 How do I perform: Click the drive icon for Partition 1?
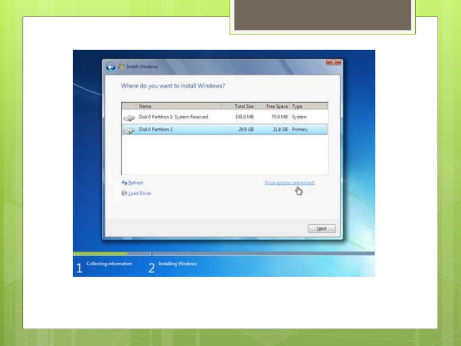[x=129, y=118]
